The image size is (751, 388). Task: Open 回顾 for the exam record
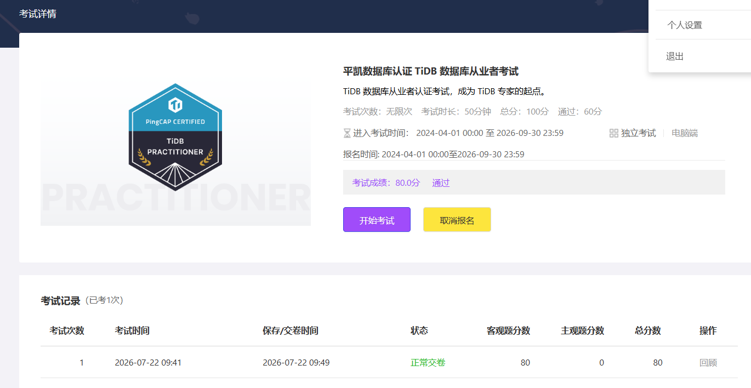click(708, 362)
